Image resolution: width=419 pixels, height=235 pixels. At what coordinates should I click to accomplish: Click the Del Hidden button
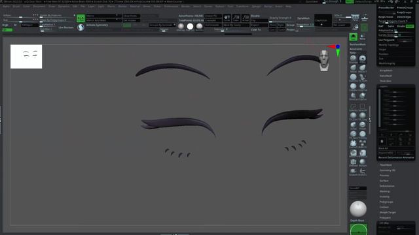[131, 20]
